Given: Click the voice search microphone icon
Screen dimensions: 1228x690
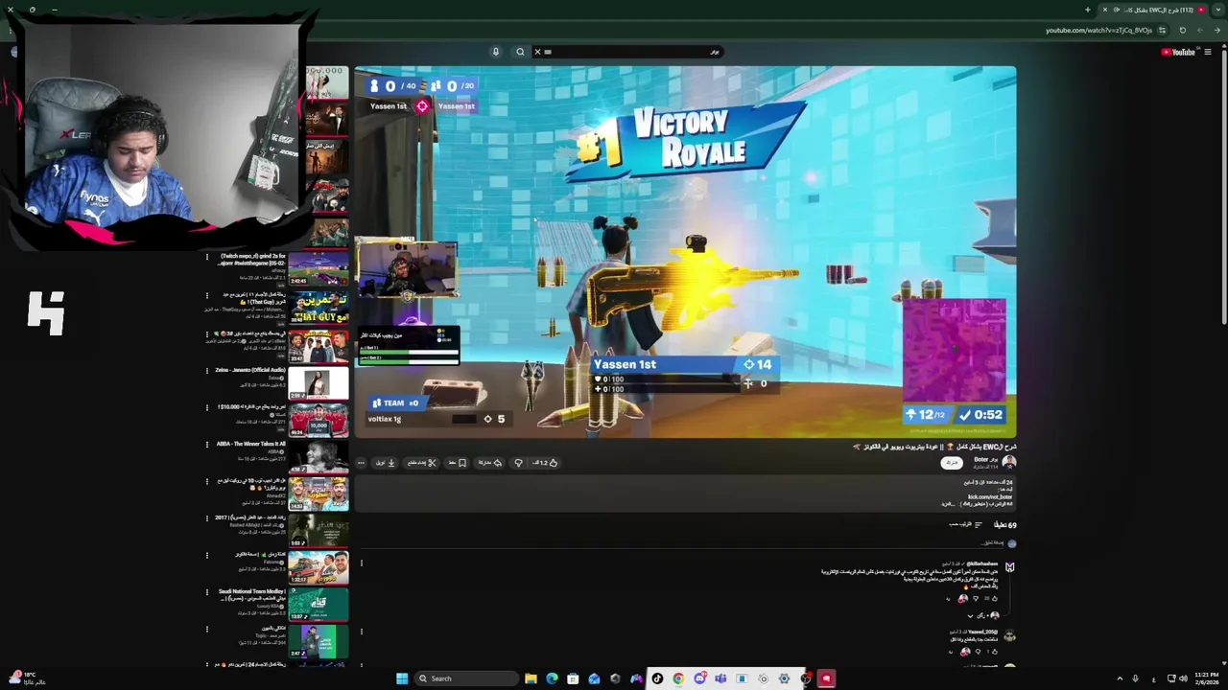Looking at the screenshot, I should pos(496,52).
